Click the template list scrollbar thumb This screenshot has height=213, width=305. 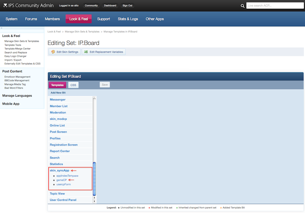[x=95, y=179]
